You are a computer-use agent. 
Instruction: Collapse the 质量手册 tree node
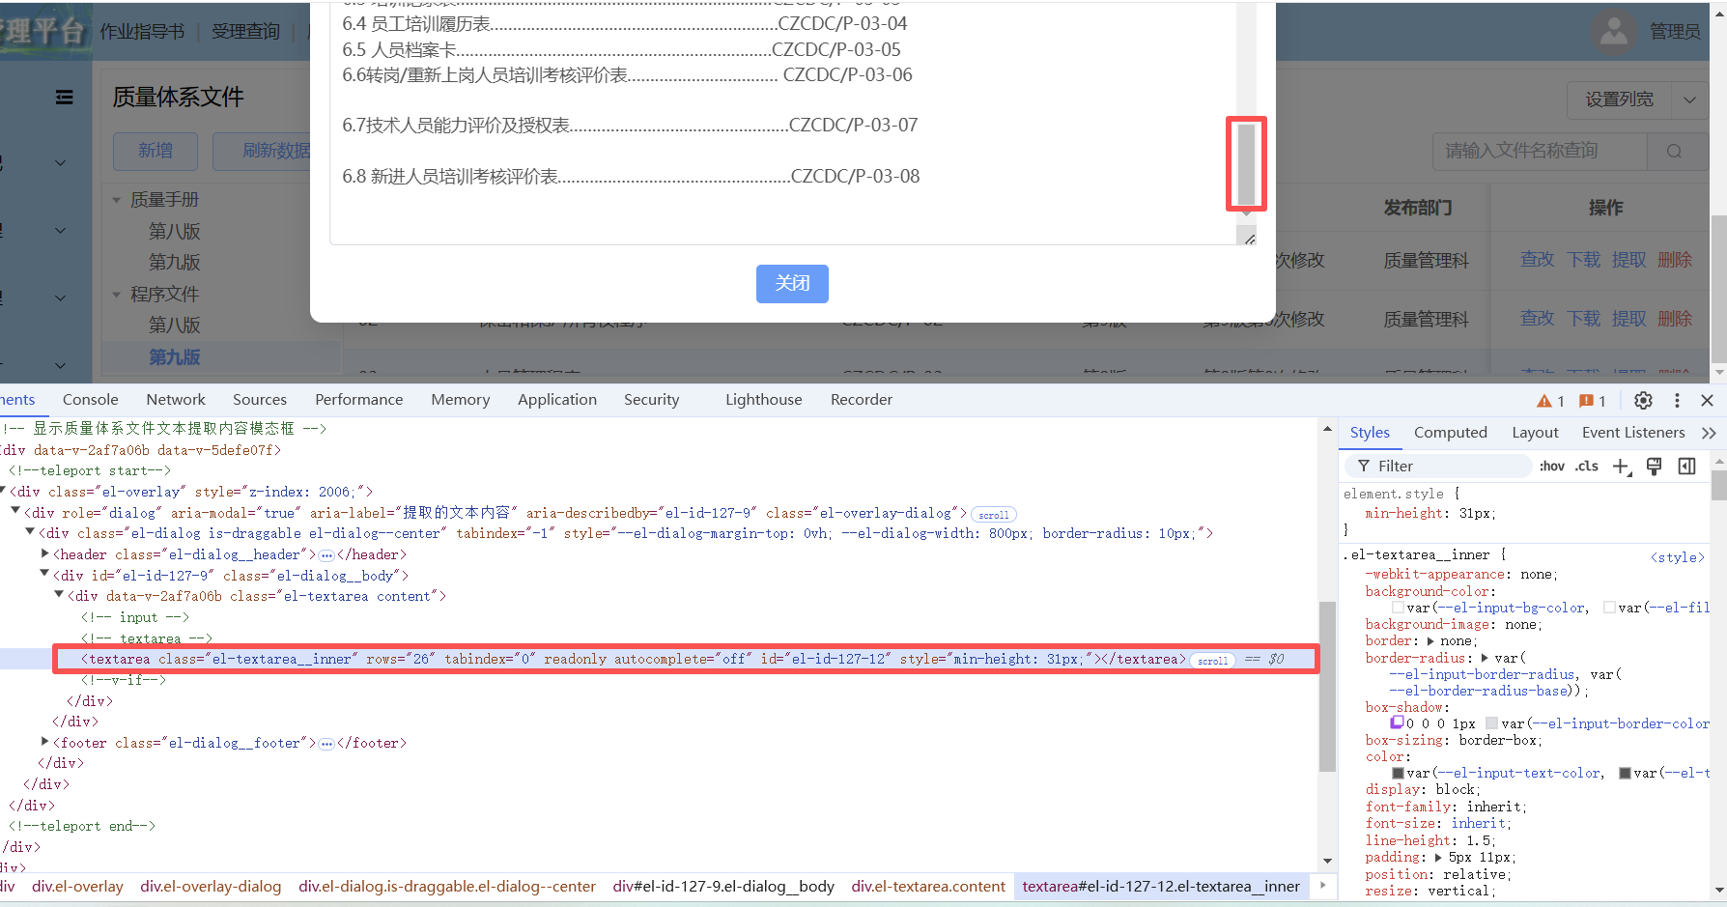point(117,200)
